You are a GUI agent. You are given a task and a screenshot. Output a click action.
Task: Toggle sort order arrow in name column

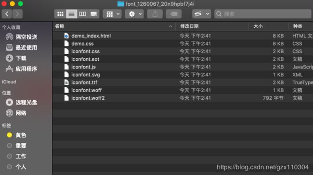click(170, 26)
